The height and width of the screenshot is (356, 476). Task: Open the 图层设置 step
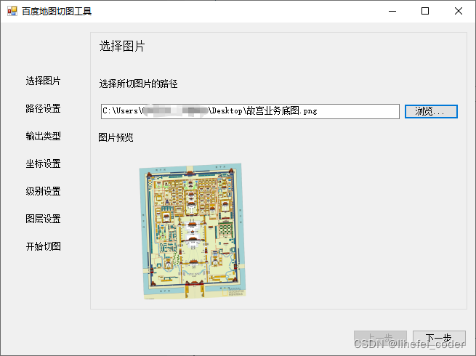click(x=43, y=219)
